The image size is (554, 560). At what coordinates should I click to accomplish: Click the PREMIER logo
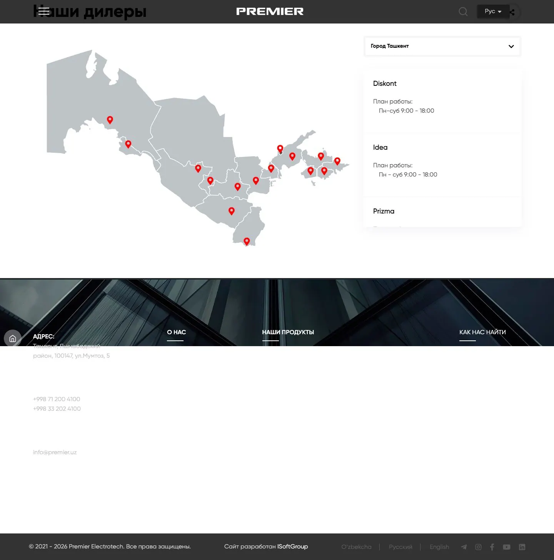click(x=270, y=12)
